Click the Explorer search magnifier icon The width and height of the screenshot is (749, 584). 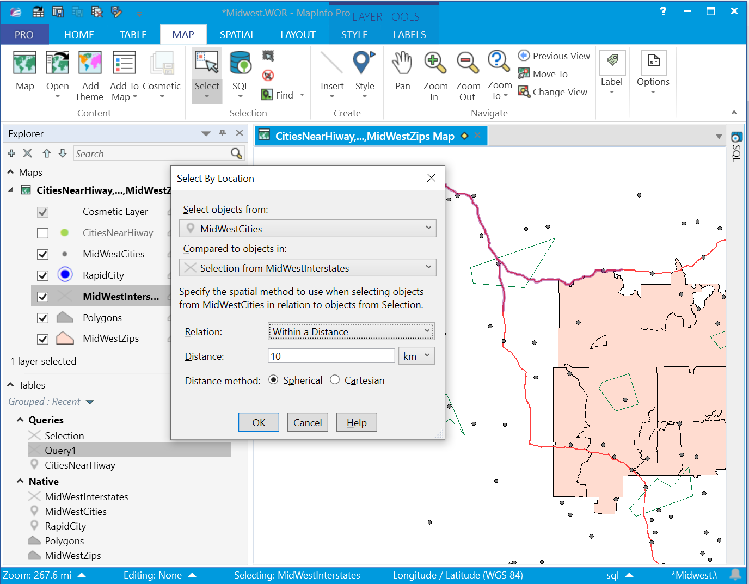click(x=236, y=153)
